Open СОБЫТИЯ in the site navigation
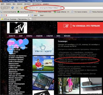The image size is (103, 95). [x=49, y=36]
